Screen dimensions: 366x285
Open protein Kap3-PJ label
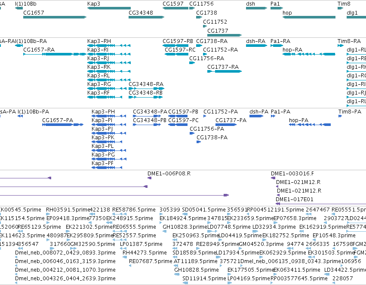(102, 129)
